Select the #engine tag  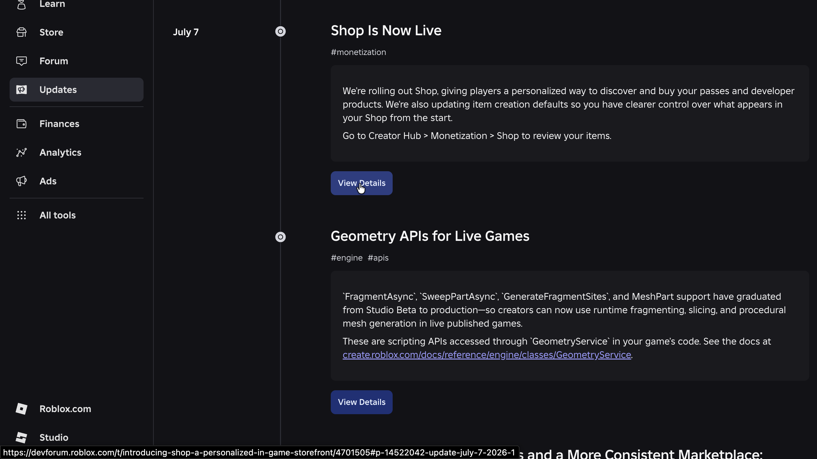347,258
